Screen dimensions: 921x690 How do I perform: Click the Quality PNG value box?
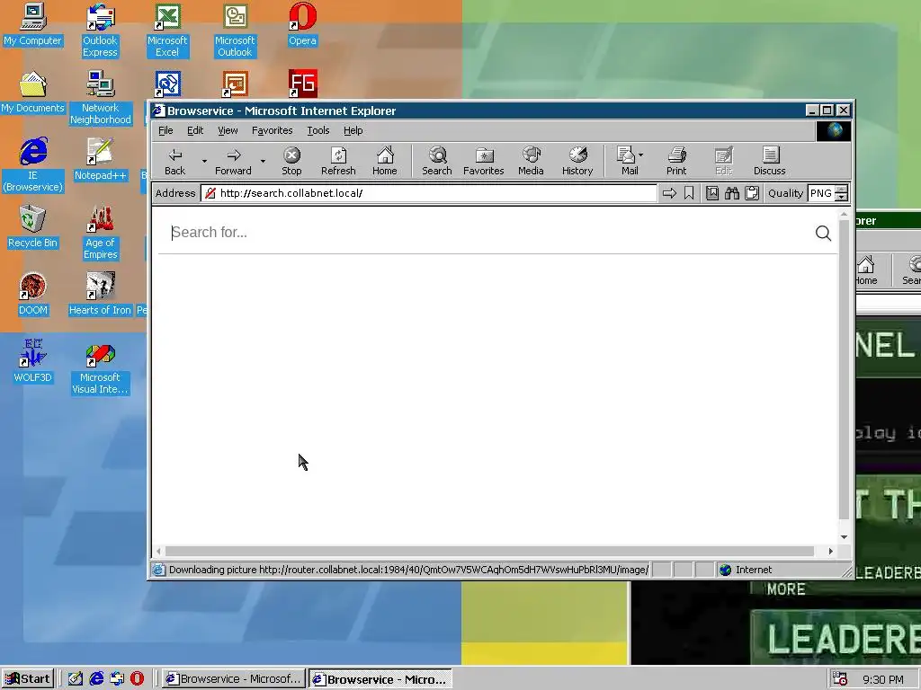pos(820,193)
